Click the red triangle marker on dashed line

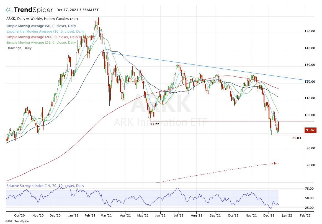pyautogui.click(x=275, y=163)
